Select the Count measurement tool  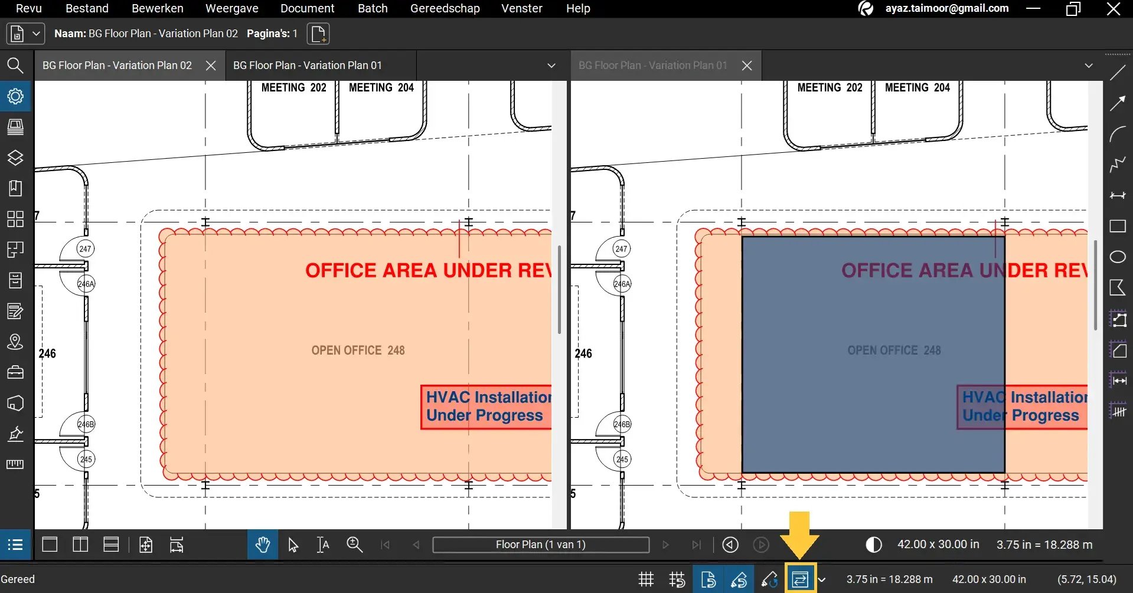(x=1118, y=411)
